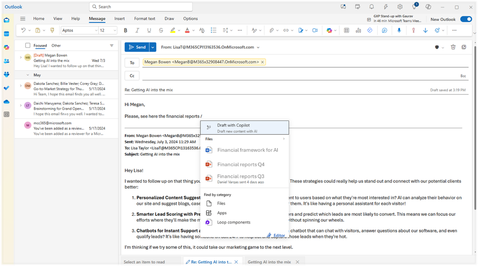The width and height of the screenshot is (478, 266).
Task: Open To Do checkmark in app bar
Action: (x=6, y=88)
